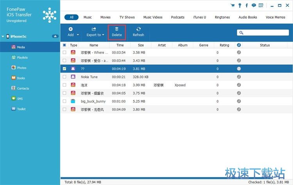
Task: Select the iPhone5c device name
Action: coord(18,36)
